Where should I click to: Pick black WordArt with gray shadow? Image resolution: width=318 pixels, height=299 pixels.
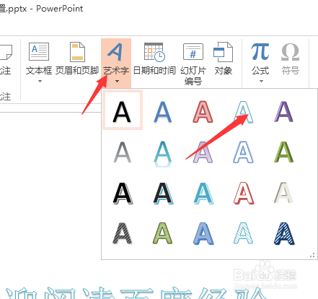[x=123, y=193]
